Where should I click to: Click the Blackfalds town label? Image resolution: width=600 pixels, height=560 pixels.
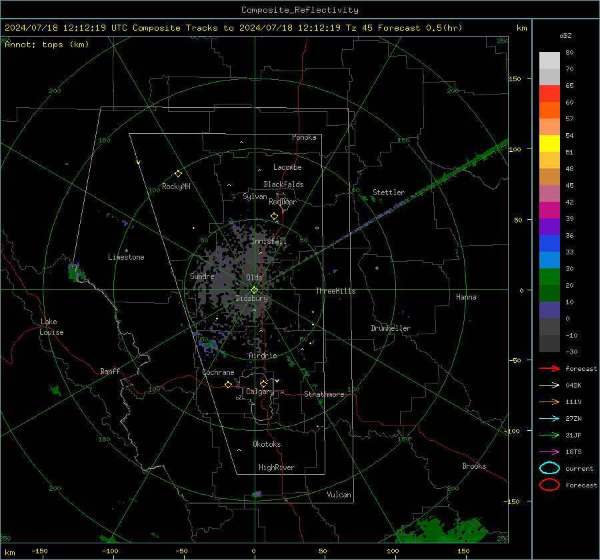283,184
